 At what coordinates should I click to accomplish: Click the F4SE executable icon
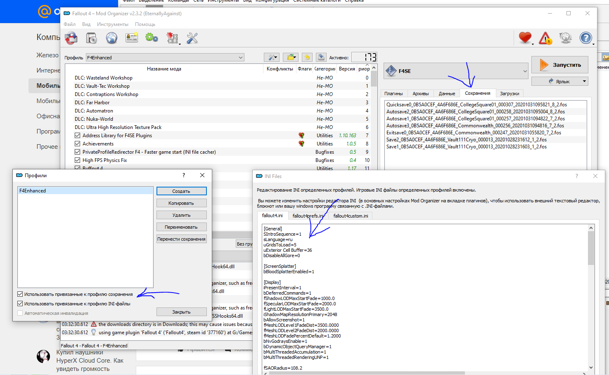click(391, 71)
